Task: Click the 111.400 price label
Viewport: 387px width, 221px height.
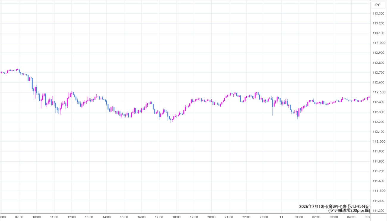Action: (378, 201)
